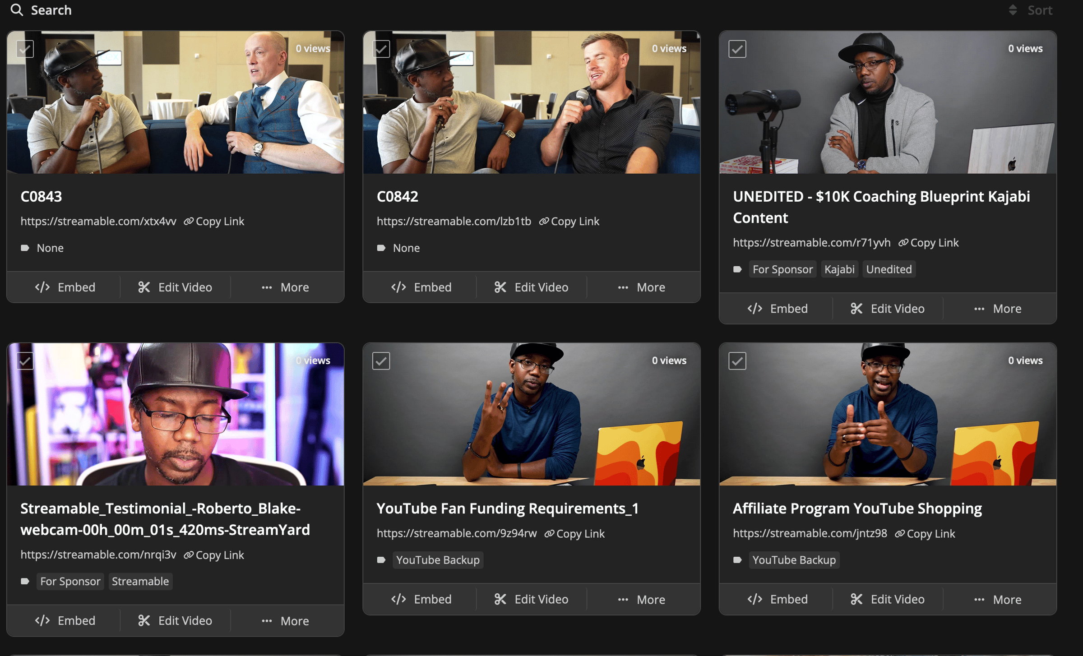The width and height of the screenshot is (1083, 656).
Task: Open the Sort dropdown
Action: (x=1031, y=10)
